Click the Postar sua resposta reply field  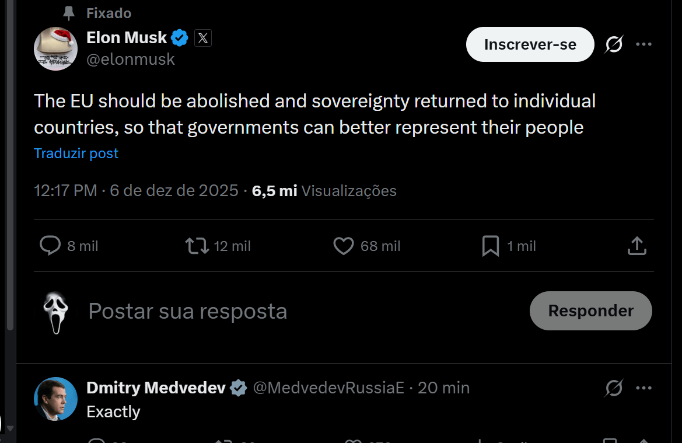pyautogui.click(x=187, y=311)
